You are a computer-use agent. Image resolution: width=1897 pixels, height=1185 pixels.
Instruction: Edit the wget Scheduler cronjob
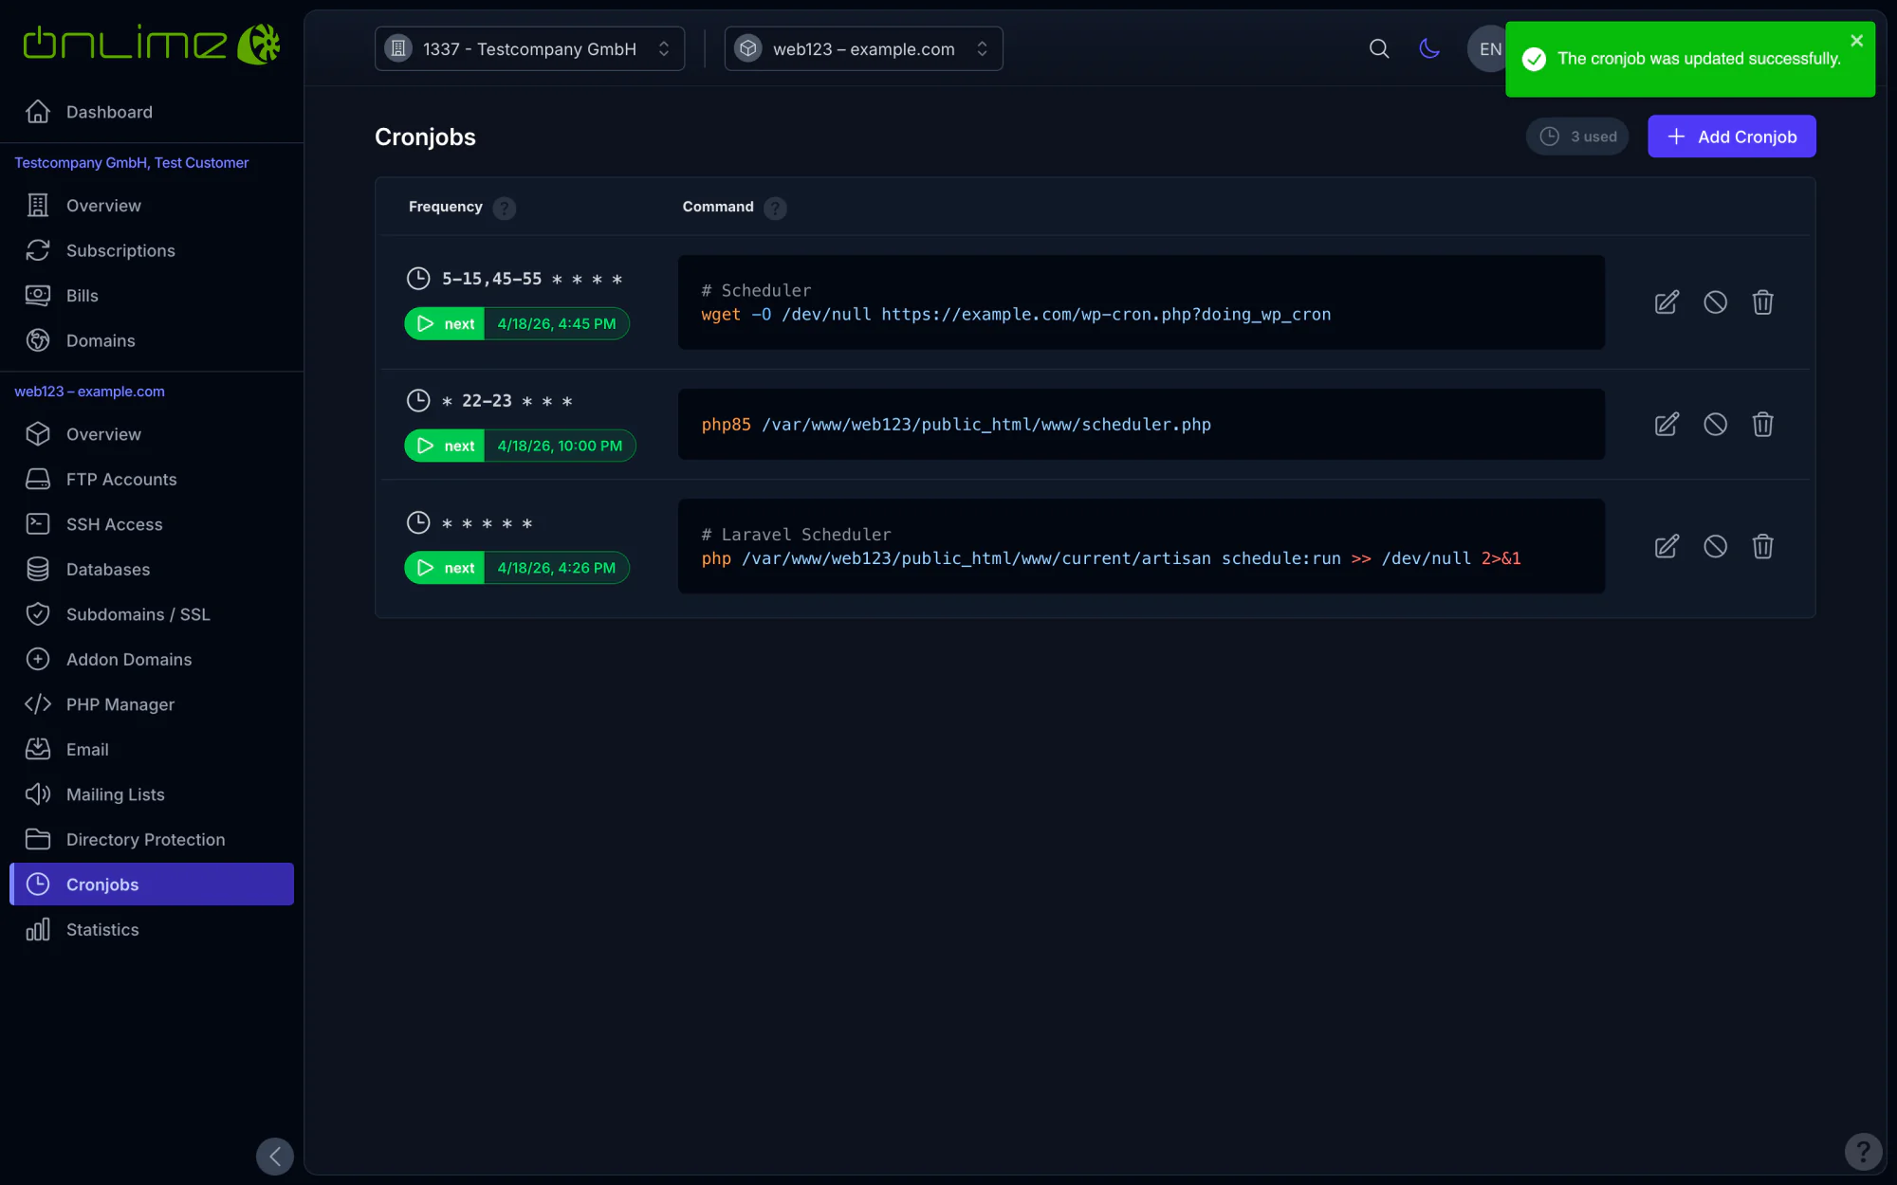pyautogui.click(x=1667, y=302)
